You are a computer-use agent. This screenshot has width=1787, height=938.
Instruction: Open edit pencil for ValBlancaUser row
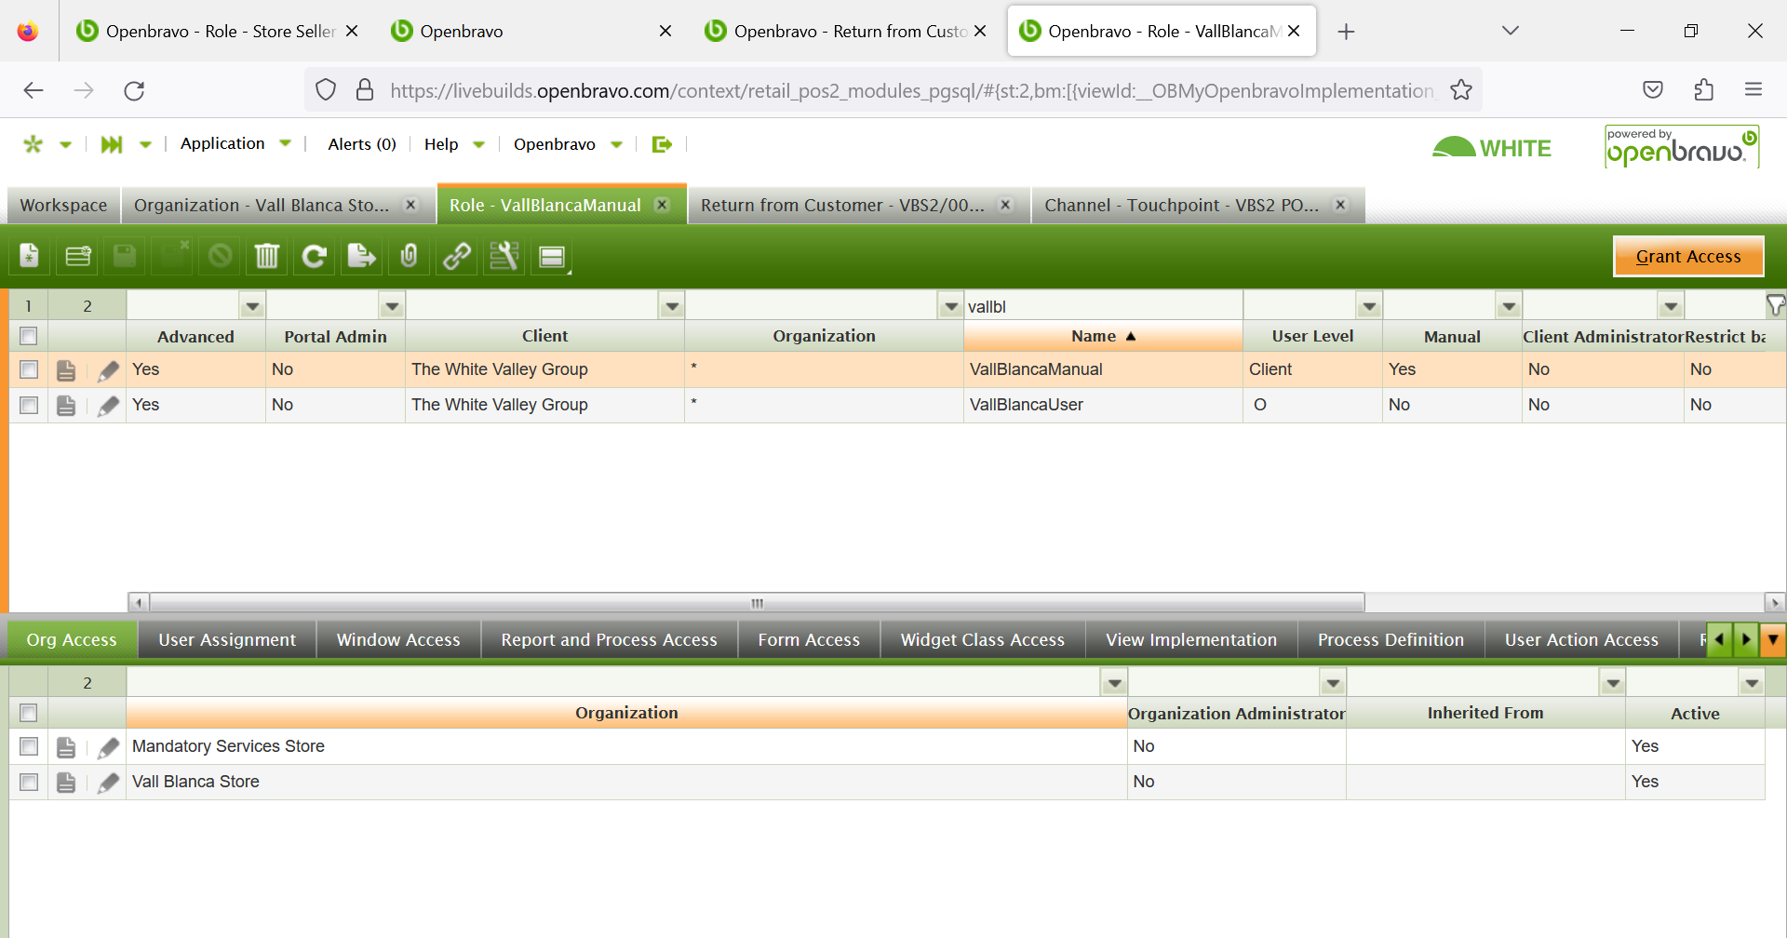[x=108, y=406]
